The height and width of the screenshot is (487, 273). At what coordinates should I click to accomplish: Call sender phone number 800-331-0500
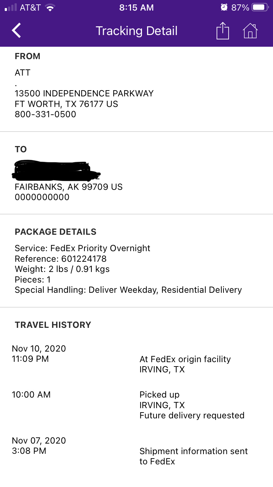pos(45,114)
